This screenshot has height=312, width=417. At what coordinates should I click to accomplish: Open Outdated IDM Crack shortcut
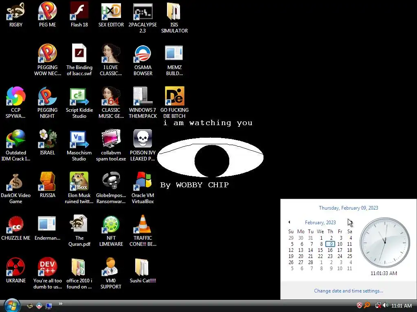16,145
